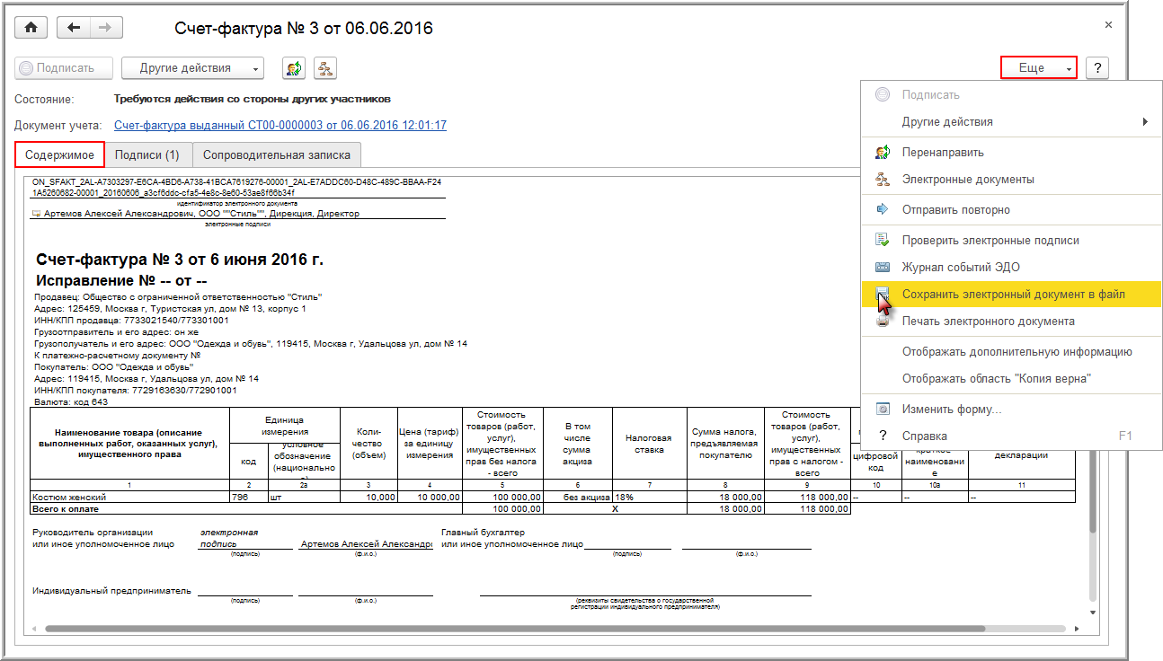Viewport: 1163px width, 661px height.
Task: Open the Еще dropdown menu
Action: (x=1038, y=68)
